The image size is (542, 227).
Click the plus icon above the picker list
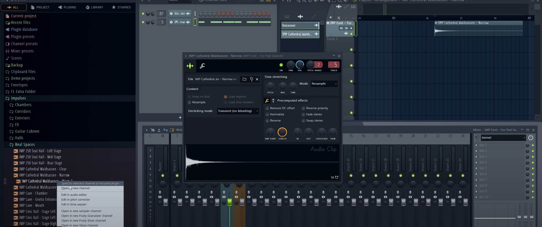[x=330, y=18]
